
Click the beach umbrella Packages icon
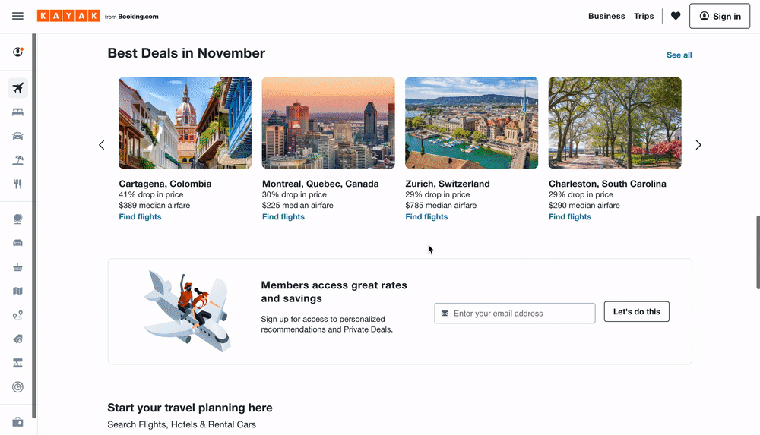click(18, 159)
